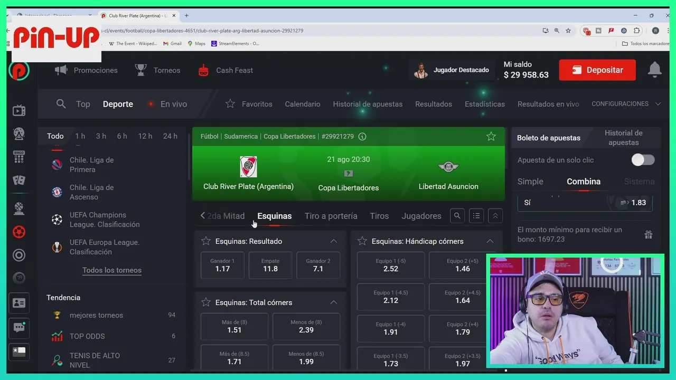Screen dimensions: 676x380
Task: Select the 3 h time filter
Action: [x=101, y=136]
